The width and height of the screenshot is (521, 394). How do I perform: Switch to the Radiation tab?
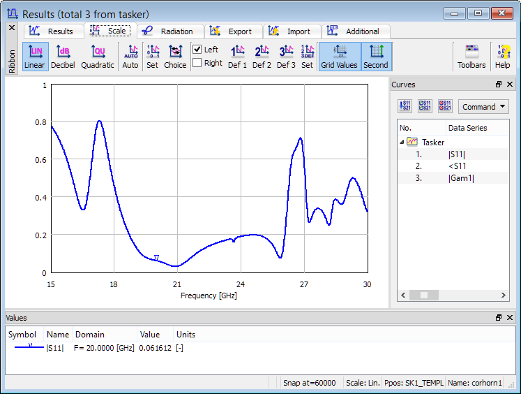170,31
